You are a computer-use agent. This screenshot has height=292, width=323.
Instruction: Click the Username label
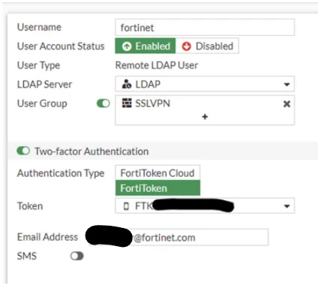click(39, 27)
